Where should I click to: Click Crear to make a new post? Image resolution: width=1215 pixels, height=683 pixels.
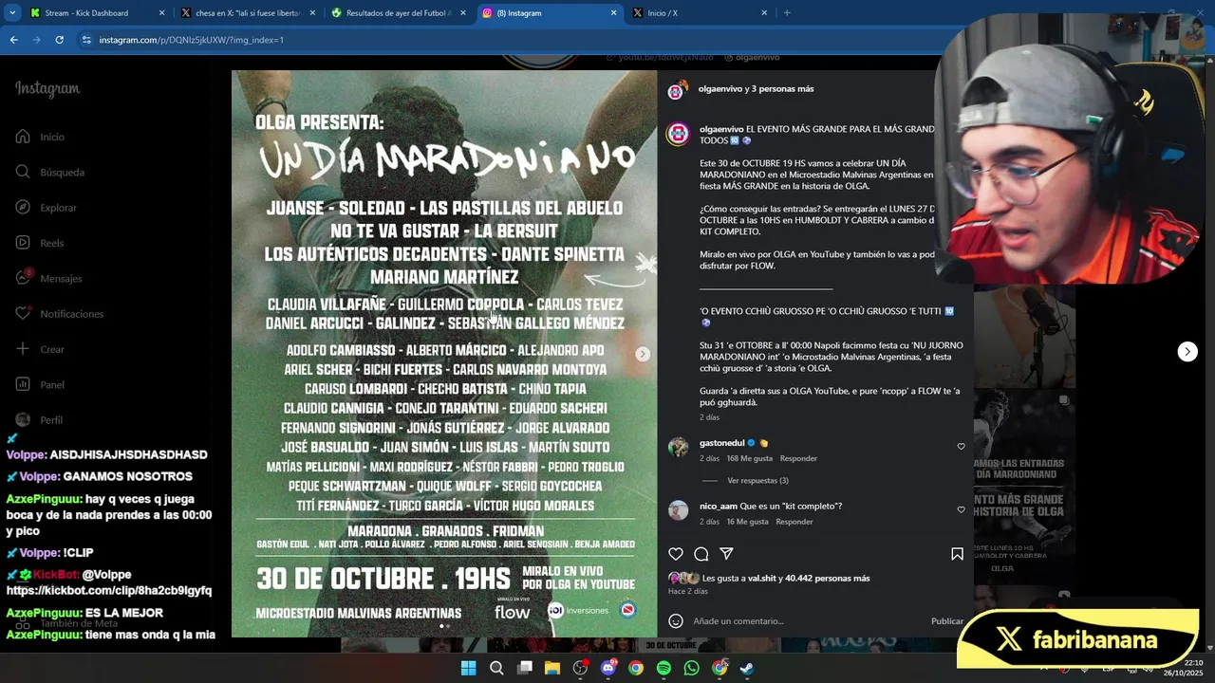(40, 349)
